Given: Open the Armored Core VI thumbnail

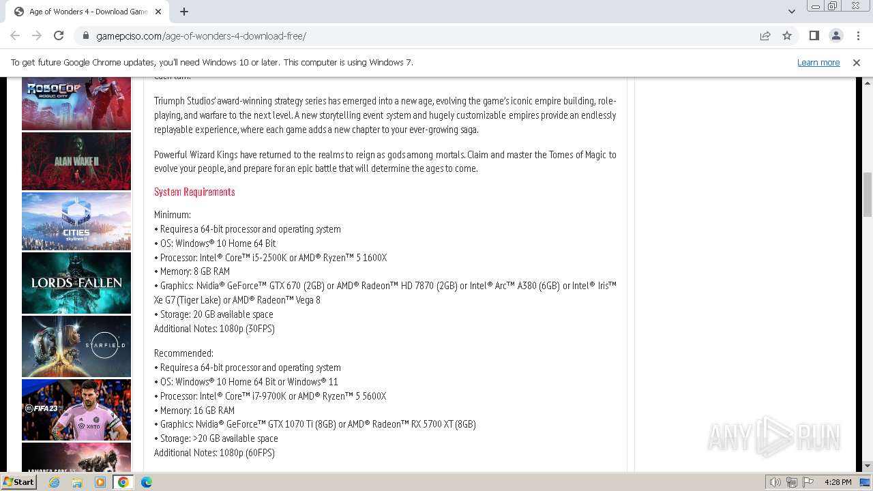Looking at the screenshot, I should point(76,457).
